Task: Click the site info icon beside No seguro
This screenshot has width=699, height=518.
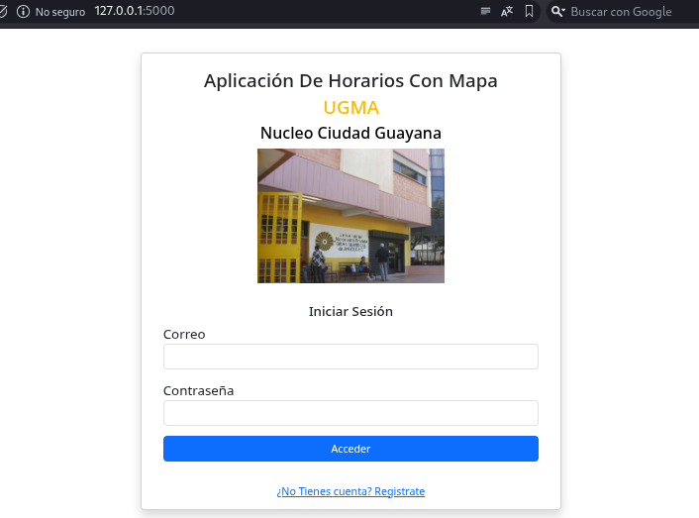Action: [x=23, y=12]
